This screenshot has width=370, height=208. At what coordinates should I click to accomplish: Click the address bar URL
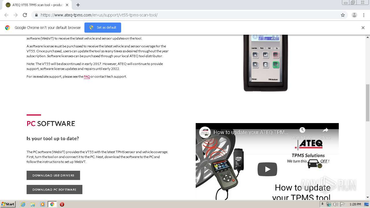click(x=99, y=15)
